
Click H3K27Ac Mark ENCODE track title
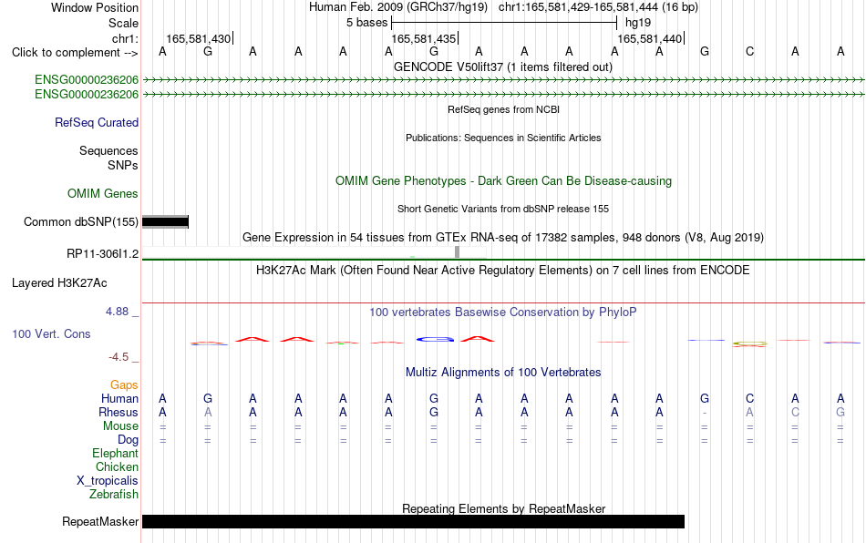coord(503,271)
